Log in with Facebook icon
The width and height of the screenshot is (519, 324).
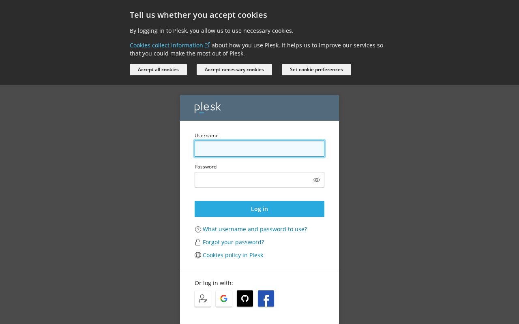(266, 298)
